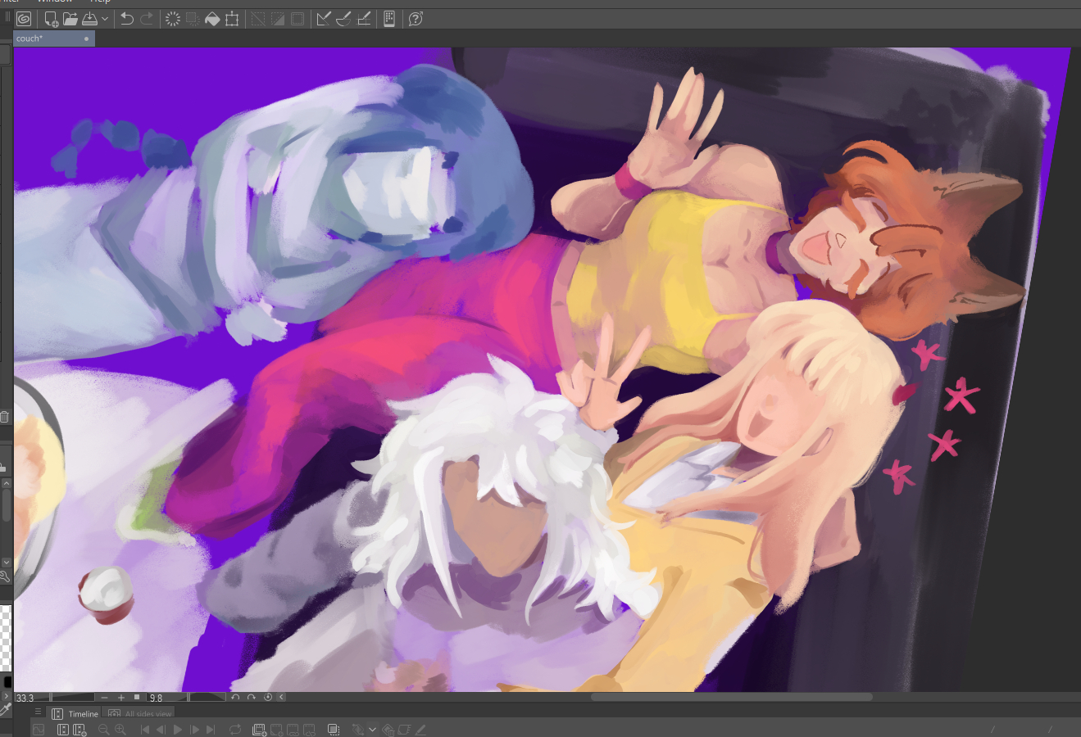1081x737 pixels.
Task: Reset canvas rotation button
Action: click(268, 698)
